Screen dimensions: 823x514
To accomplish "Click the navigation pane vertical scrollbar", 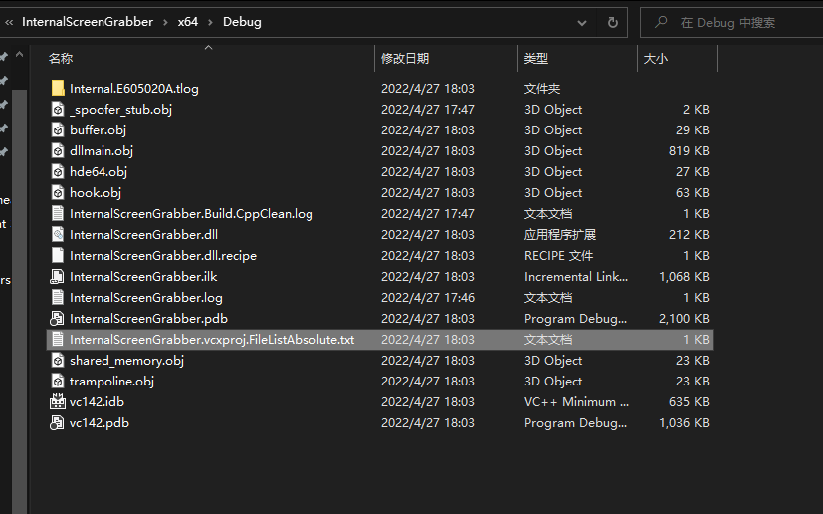I will [x=20, y=300].
